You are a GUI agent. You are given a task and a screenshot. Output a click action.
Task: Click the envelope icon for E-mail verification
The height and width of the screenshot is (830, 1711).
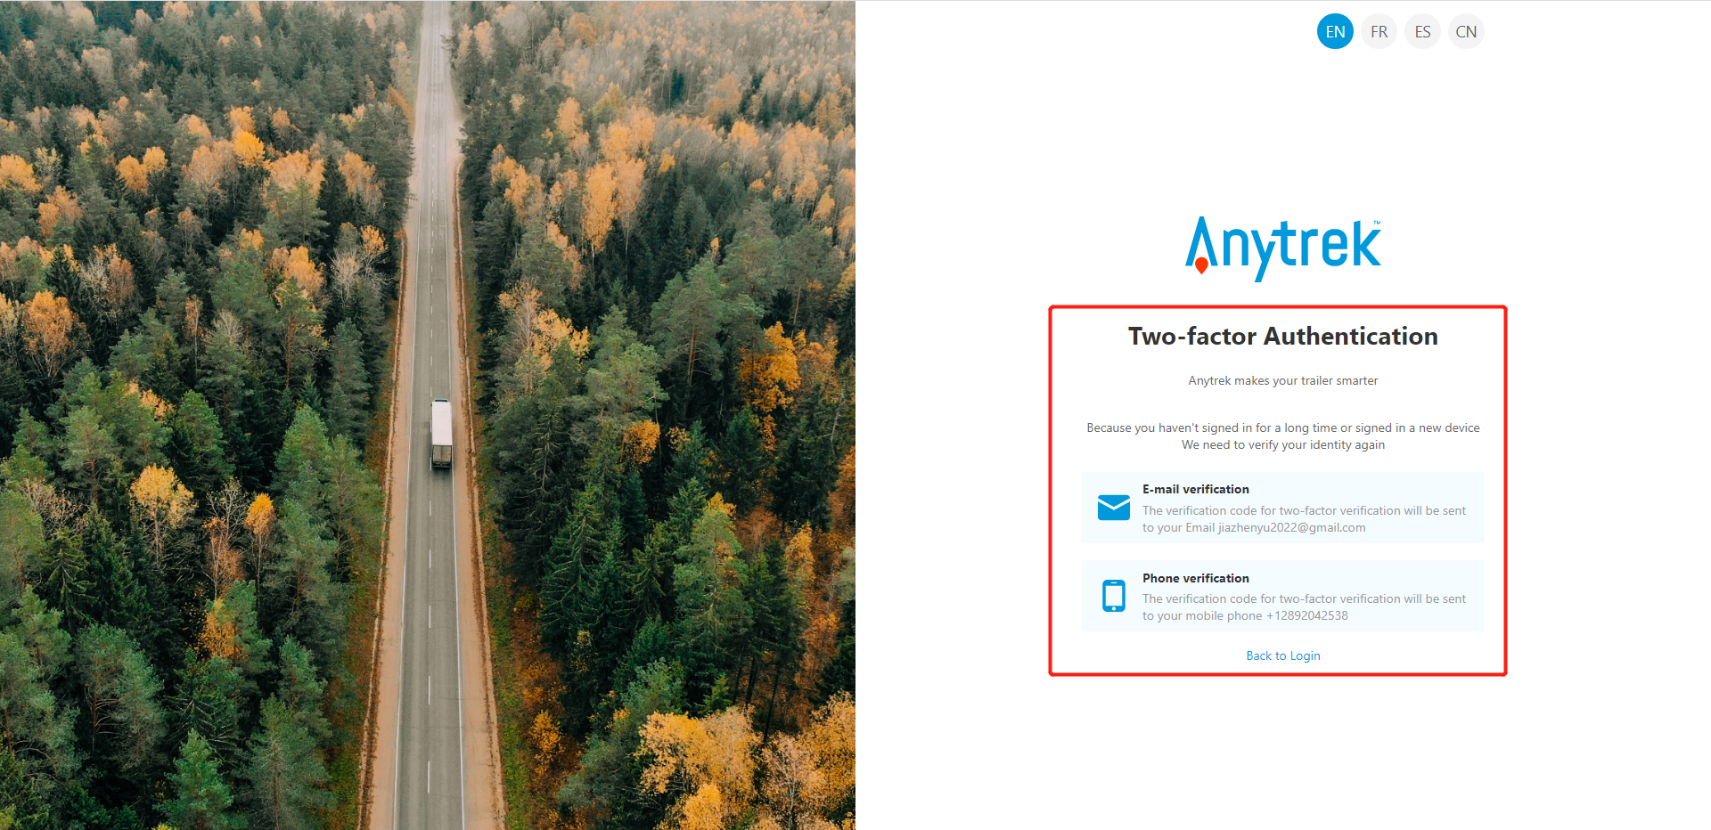[1114, 507]
